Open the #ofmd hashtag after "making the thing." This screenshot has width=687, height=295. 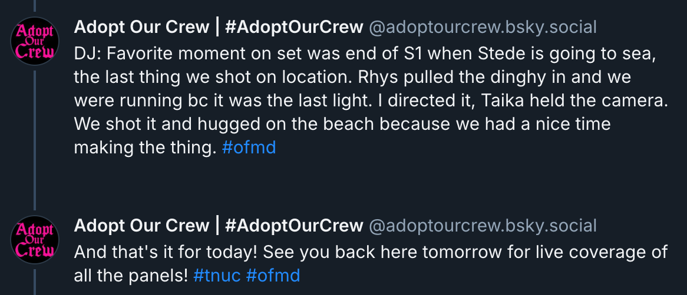[x=249, y=147]
